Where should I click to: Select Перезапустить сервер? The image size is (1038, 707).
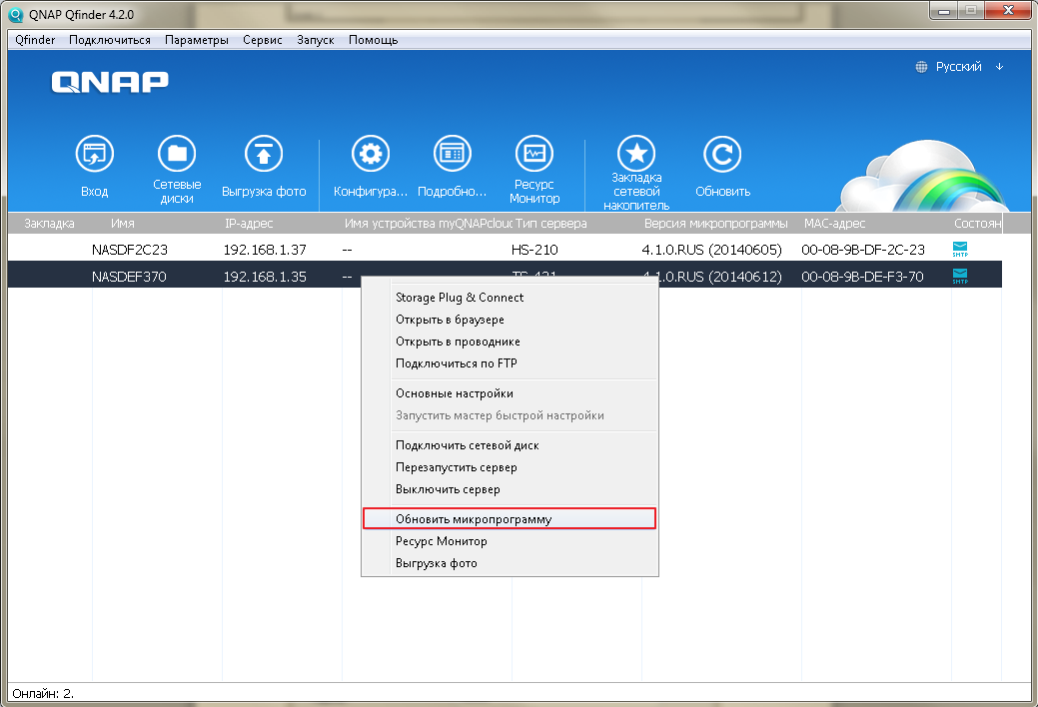pos(510,467)
